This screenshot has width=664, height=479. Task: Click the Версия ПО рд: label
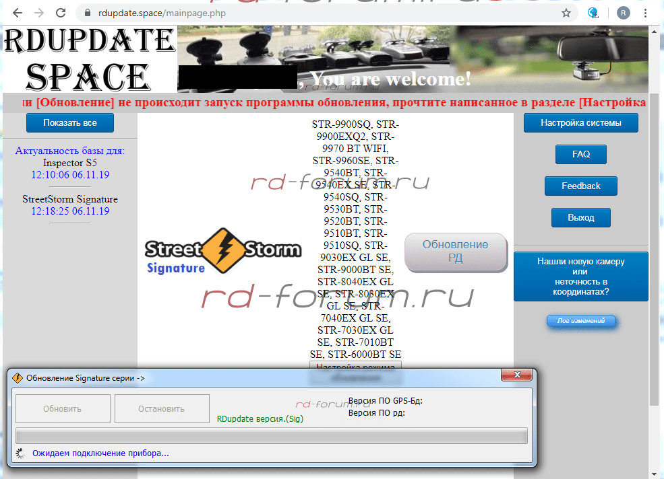coord(376,413)
